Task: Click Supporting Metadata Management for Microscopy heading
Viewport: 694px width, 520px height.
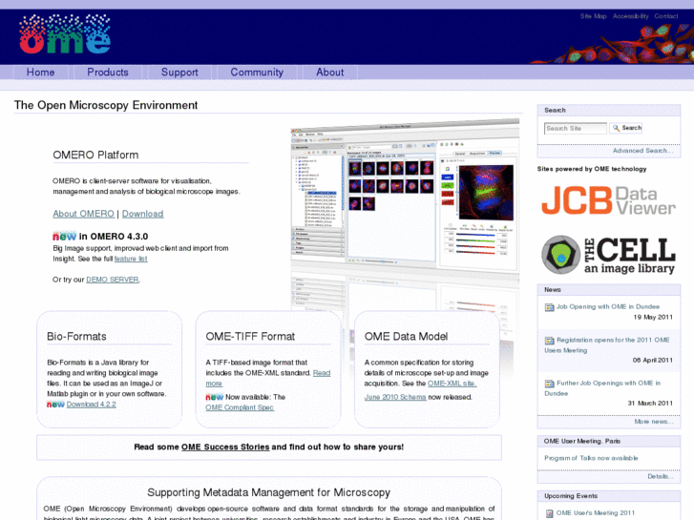Action: [268, 492]
